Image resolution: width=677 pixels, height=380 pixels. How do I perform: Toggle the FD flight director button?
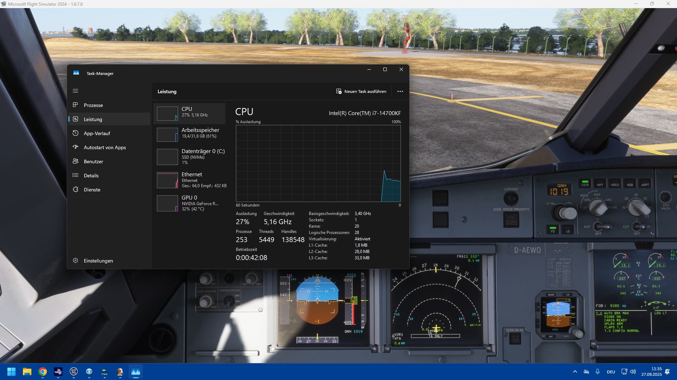pyautogui.click(x=553, y=229)
